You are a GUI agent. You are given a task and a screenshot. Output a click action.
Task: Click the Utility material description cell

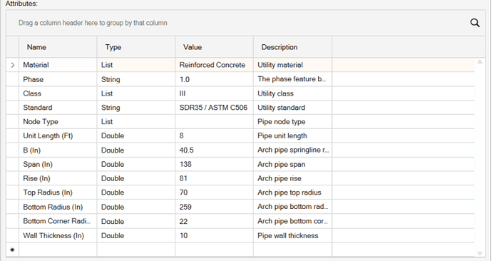pyautogui.click(x=292, y=65)
